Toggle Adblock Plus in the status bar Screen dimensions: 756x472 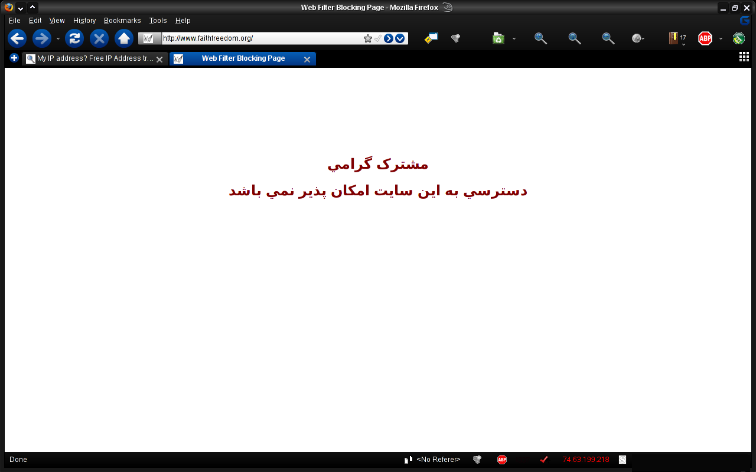[502, 460]
